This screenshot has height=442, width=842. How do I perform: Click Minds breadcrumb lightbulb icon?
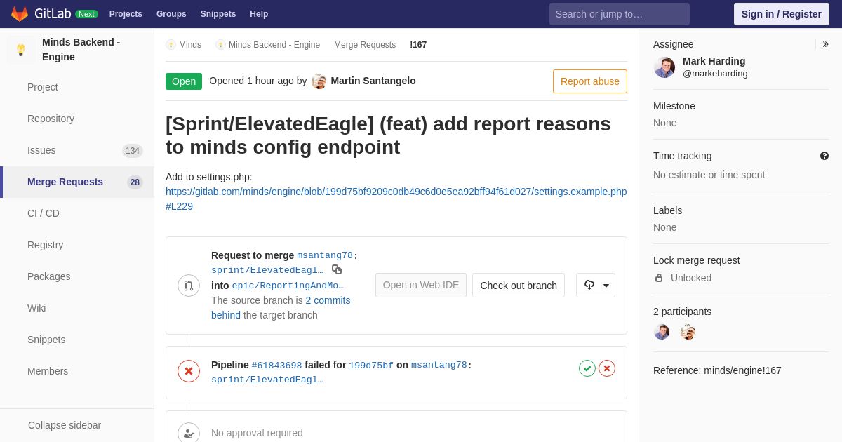171,45
